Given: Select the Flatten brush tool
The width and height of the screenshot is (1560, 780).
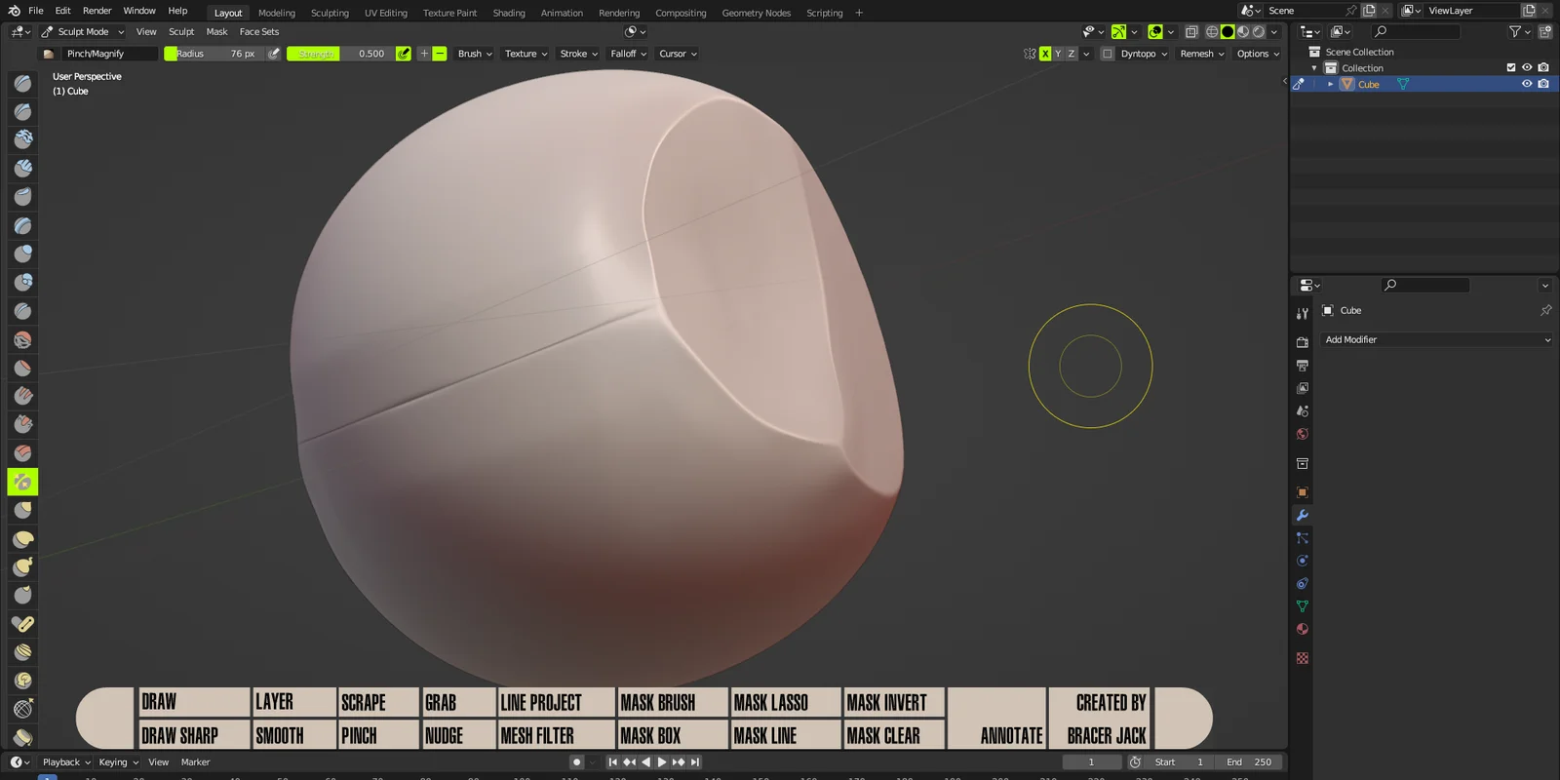Looking at the screenshot, I should pos(22,369).
